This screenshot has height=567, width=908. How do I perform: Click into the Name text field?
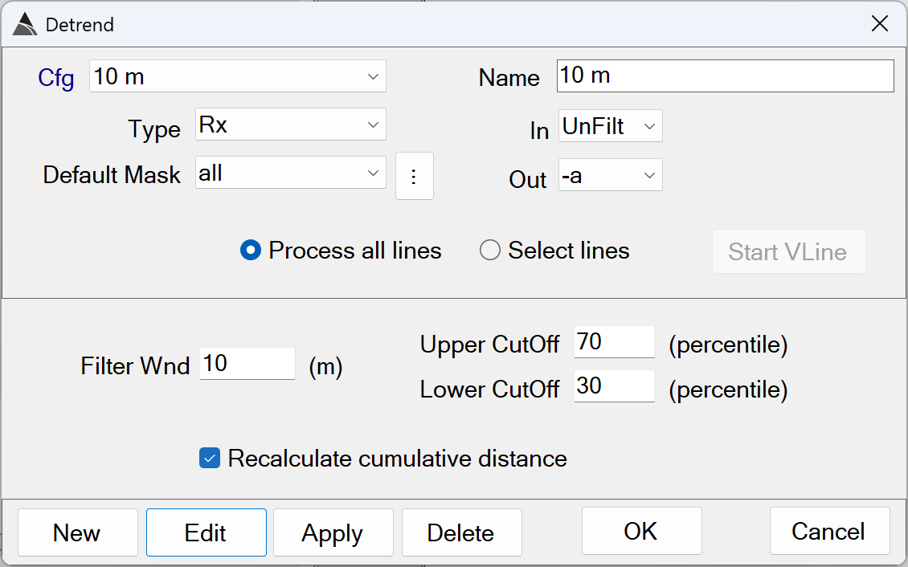[724, 76]
